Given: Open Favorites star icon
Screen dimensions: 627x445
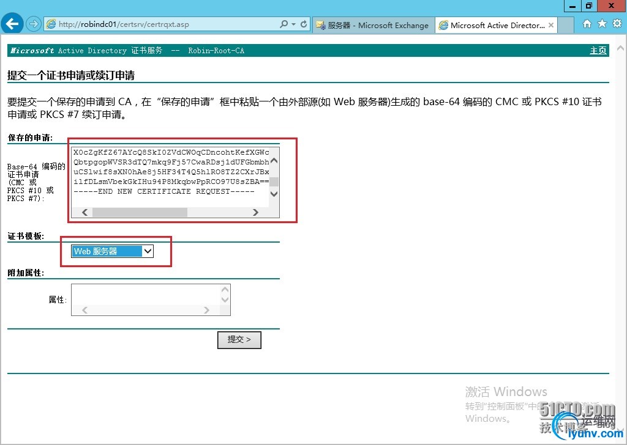Looking at the screenshot, I should [602, 24].
